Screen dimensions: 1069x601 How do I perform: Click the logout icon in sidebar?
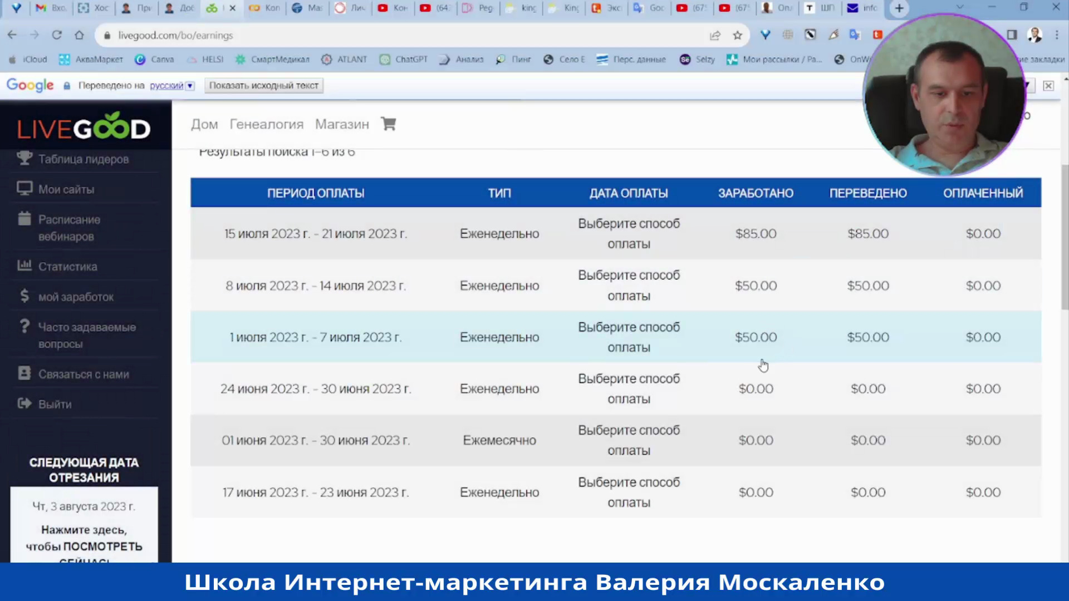[24, 403]
